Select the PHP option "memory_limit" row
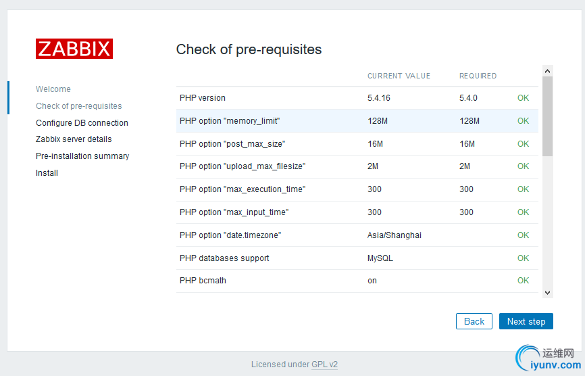585x376 pixels. [357, 121]
